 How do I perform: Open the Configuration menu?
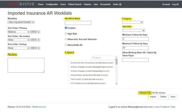(52, 5)
